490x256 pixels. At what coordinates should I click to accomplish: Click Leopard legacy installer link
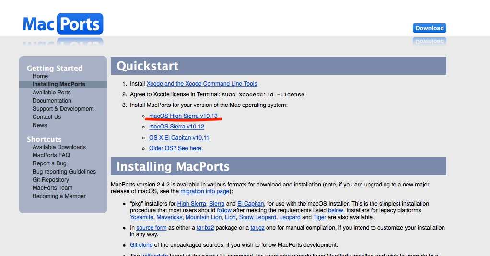290,217
